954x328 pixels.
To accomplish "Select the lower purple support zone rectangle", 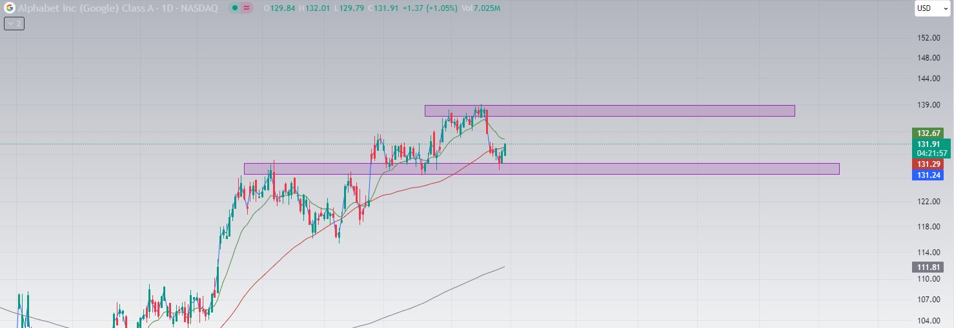I will pos(542,169).
